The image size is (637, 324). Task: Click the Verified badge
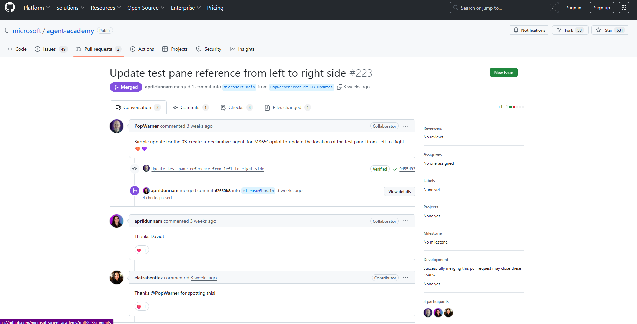[380, 169]
